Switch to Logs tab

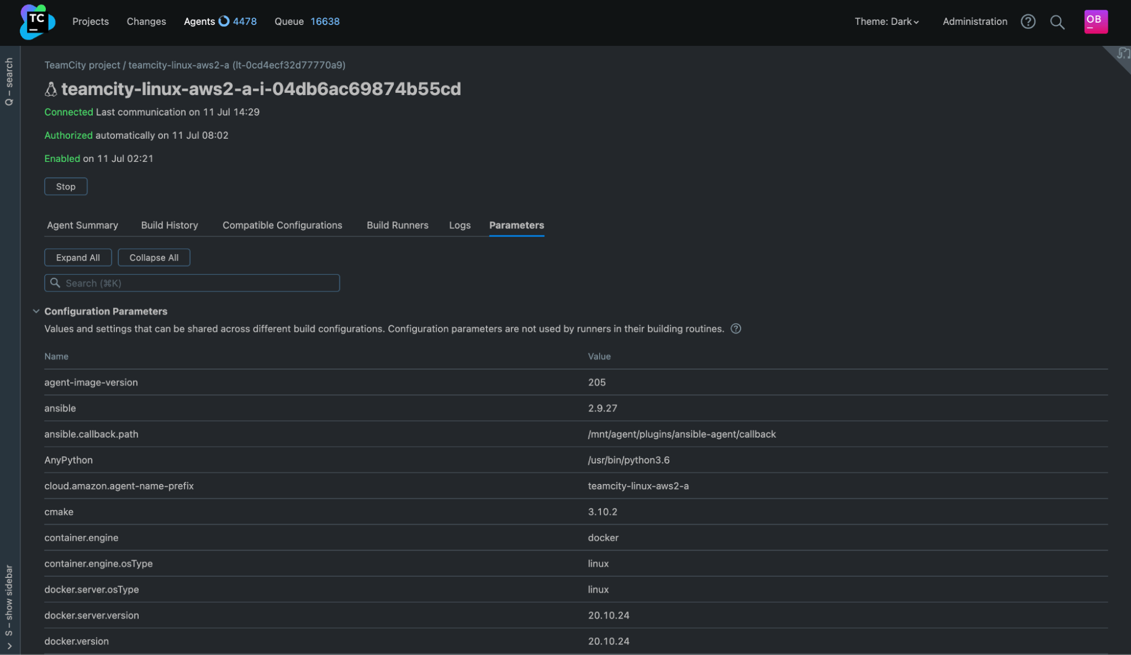tap(459, 225)
